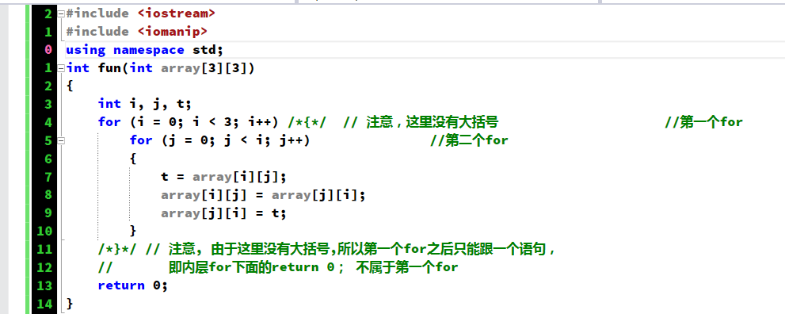Click line number 5 in the gutter

coord(48,140)
